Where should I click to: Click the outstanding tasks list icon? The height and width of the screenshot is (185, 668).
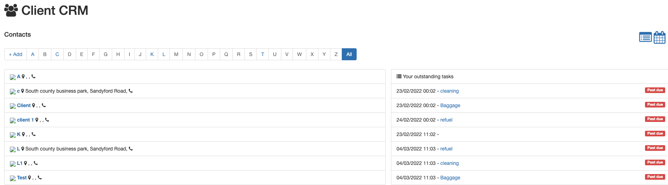click(x=399, y=76)
